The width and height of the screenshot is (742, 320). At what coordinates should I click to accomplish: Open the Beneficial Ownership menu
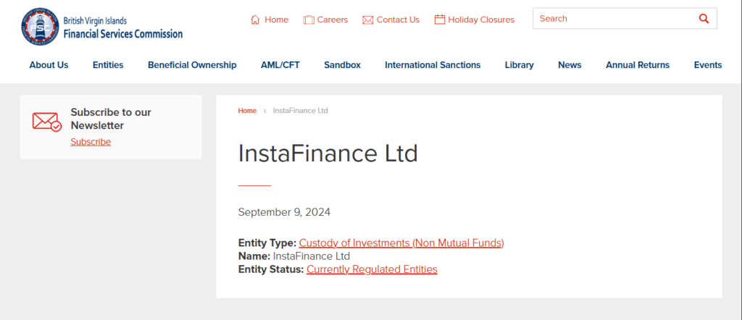click(192, 65)
